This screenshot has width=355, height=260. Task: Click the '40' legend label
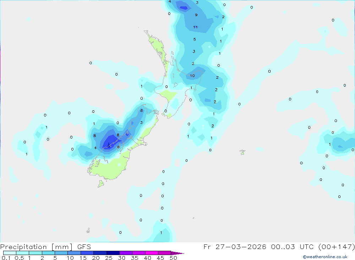(148, 258)
